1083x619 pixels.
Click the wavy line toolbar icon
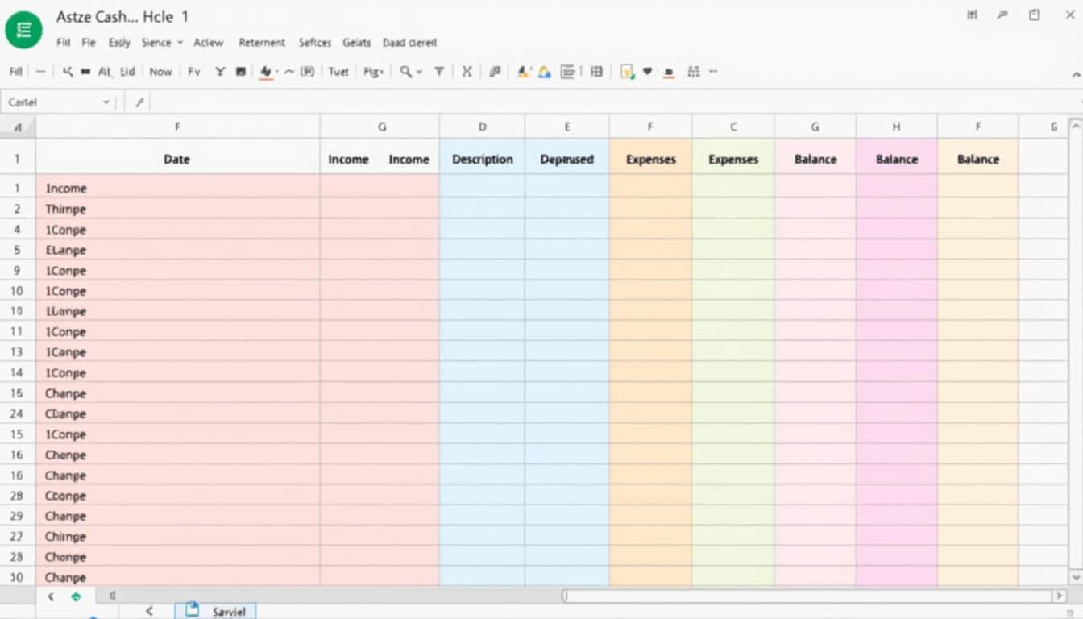pos(289,72)
